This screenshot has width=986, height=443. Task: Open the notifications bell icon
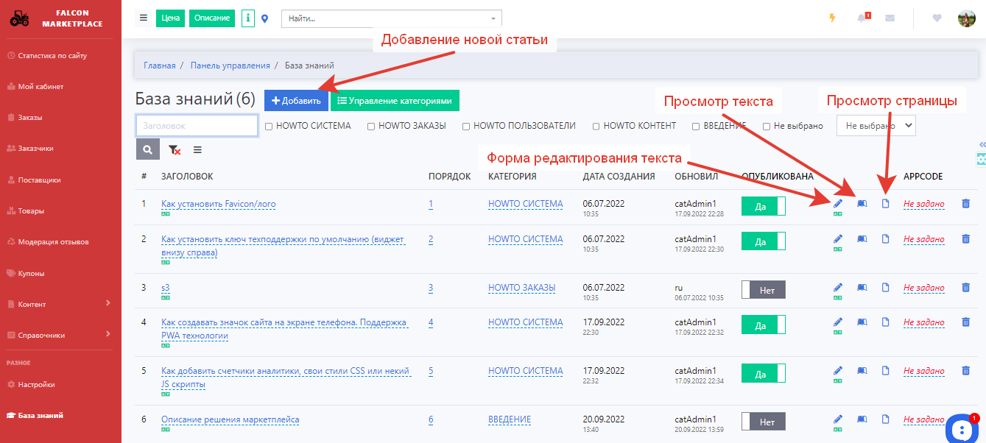(862, 18)
